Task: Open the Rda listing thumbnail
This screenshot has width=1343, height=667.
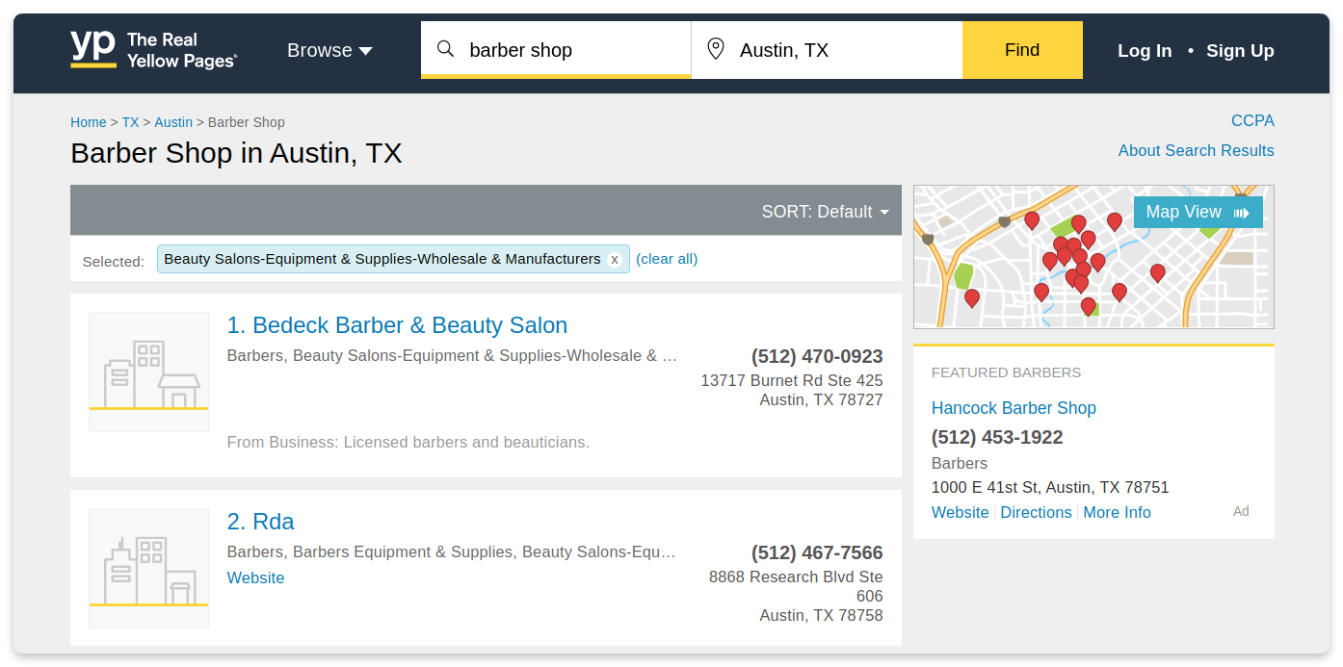Action: (148, 568)
